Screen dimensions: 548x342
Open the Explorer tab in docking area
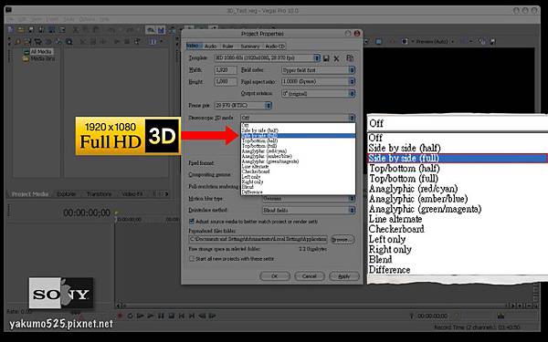click(x=66, y=194)
